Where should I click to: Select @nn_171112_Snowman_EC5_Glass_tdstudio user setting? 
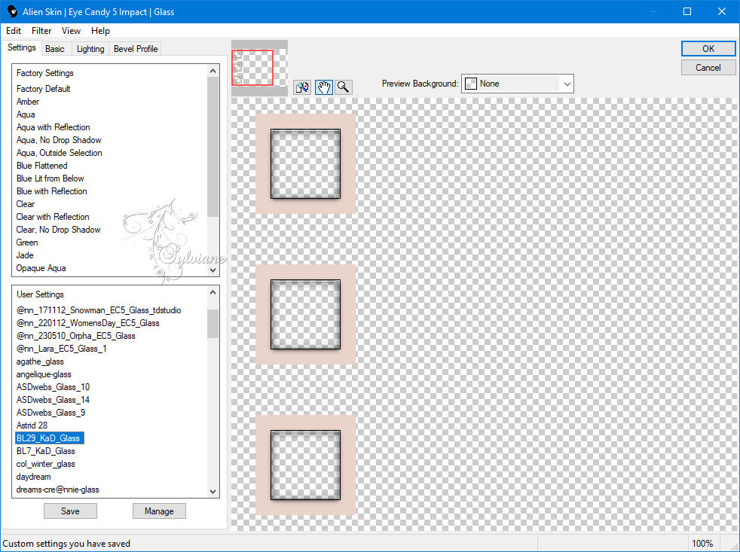(99, 310)
